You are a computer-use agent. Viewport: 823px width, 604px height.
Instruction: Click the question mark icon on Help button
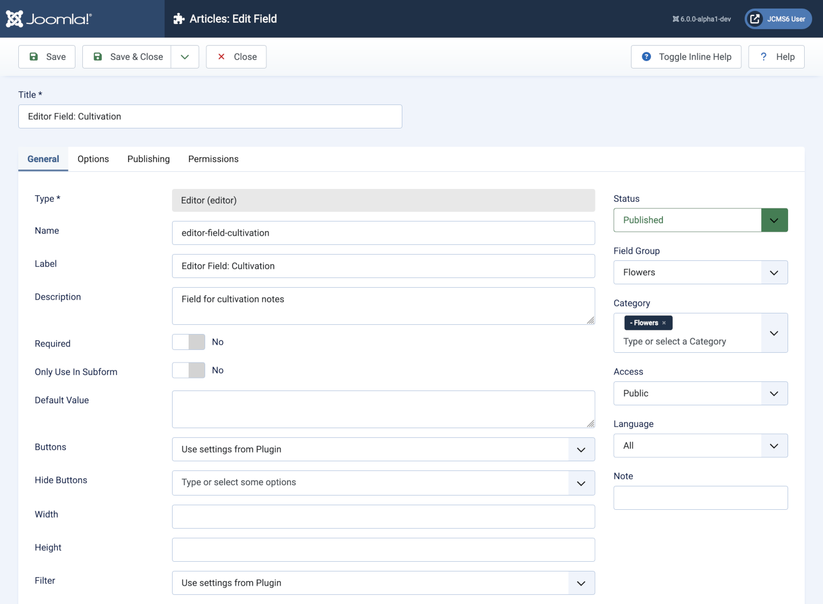[x=763, y=57]
